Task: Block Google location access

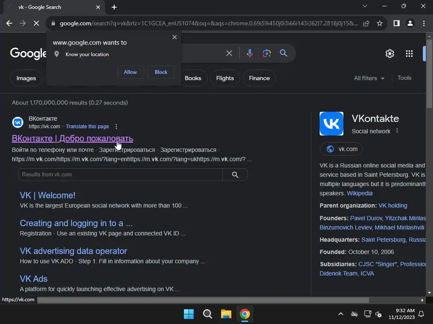Action: pyautogui.click(x=161, y=72)
